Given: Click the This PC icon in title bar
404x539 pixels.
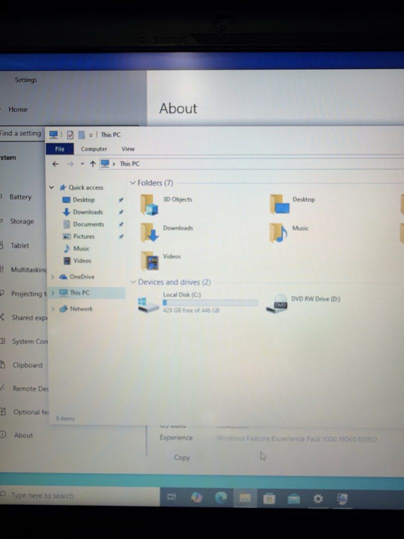Looking at the screenshot, I should (x=53, y=134).
